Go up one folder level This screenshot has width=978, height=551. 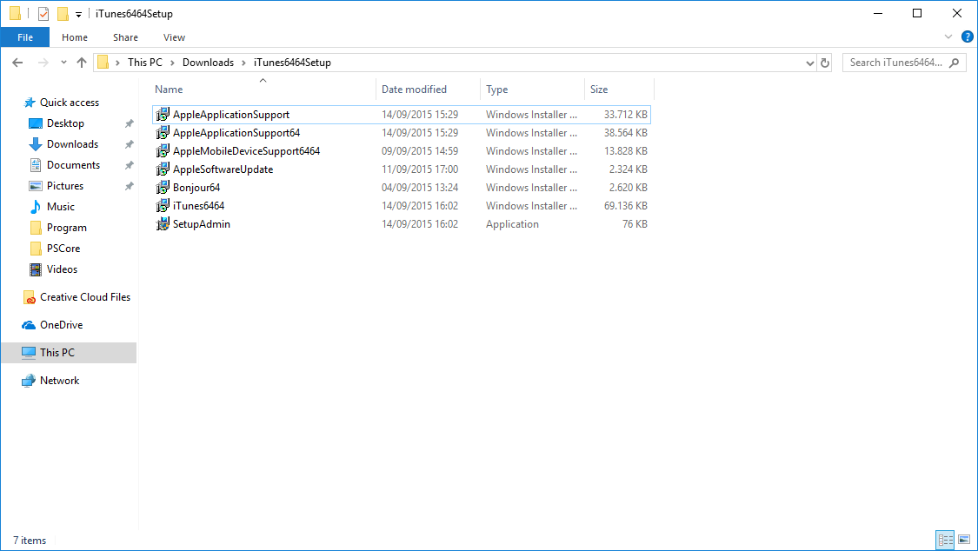click(82, 63)
